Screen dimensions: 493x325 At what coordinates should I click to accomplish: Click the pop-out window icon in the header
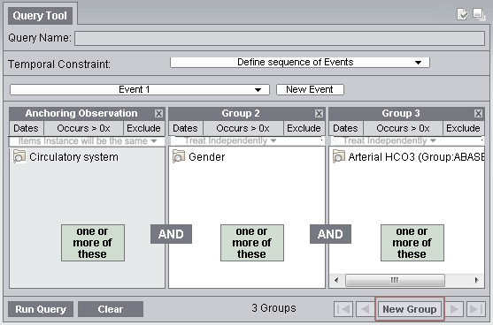[479, 14]
